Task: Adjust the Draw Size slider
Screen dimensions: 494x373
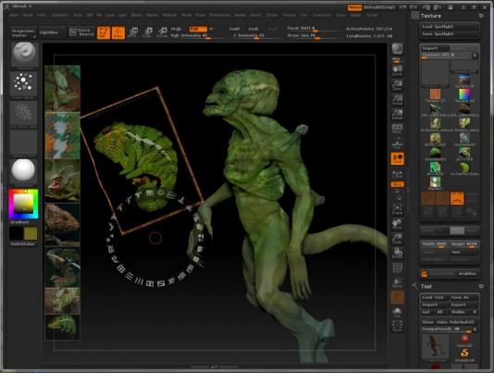Action: point(314,36)
